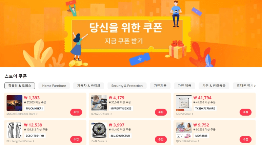Select the Security & Protection tab
262x145 pixels.
pyautogui.click(x=127, y=86)
